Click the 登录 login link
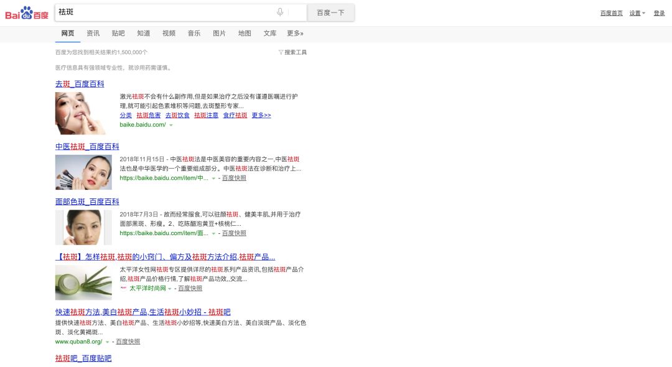 [x=659, y=13]
